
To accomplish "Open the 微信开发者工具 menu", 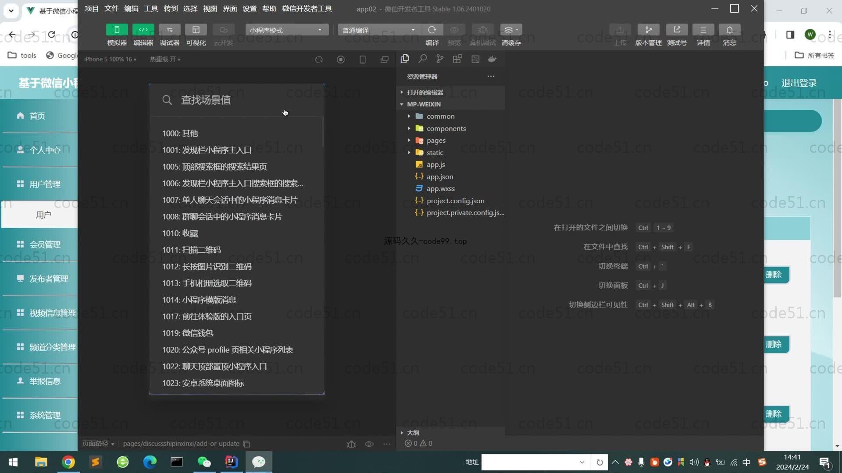I will [x=307, y=8].
